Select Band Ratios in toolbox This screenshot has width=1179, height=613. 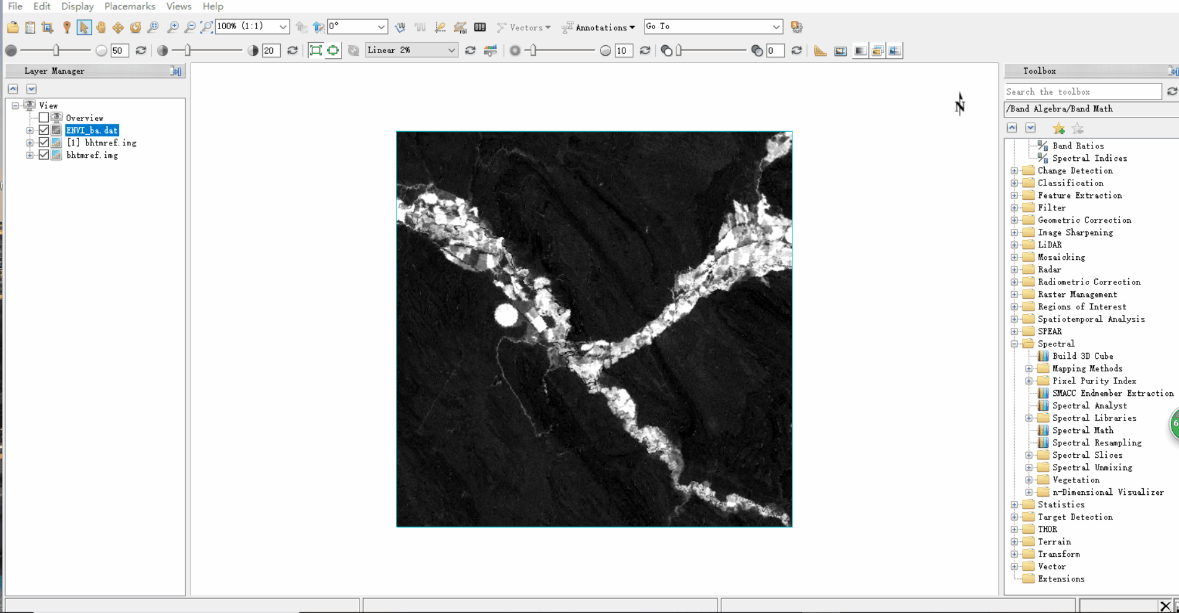click(x=1078, y=146)
